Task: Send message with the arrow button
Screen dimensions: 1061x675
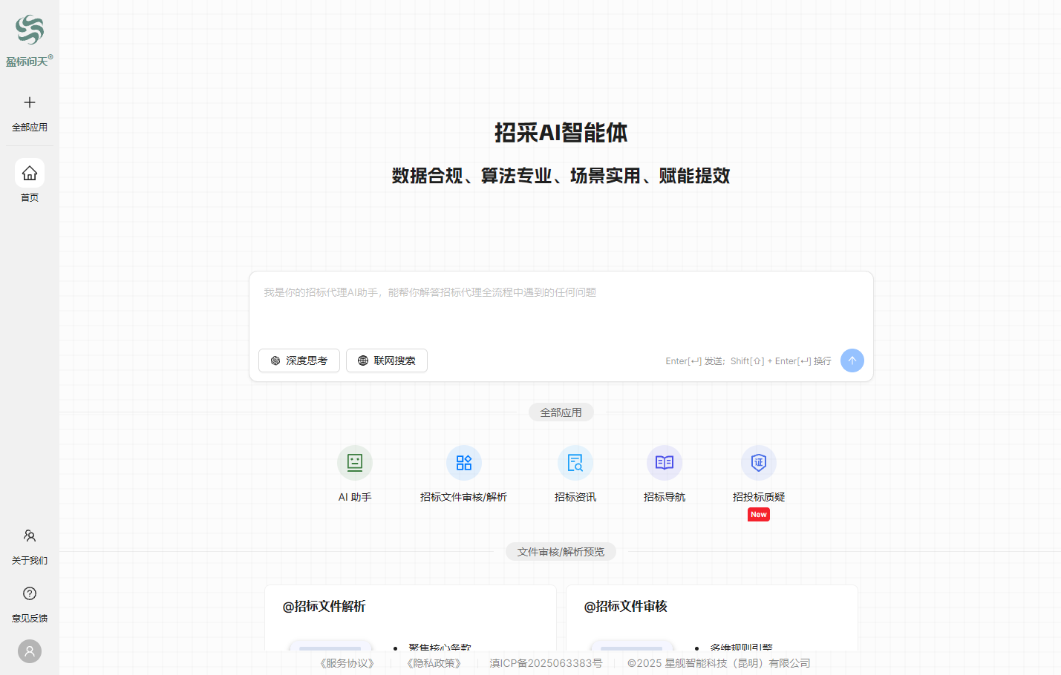Action: coord(852,360)
